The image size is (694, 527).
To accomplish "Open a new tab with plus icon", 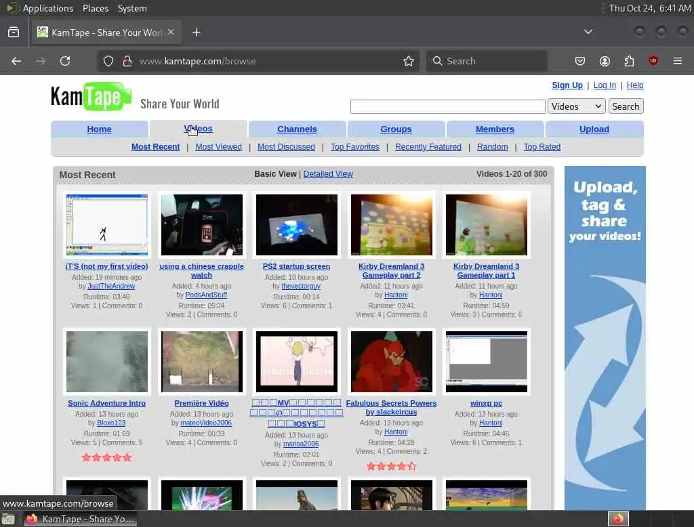I will pos(196,33).
